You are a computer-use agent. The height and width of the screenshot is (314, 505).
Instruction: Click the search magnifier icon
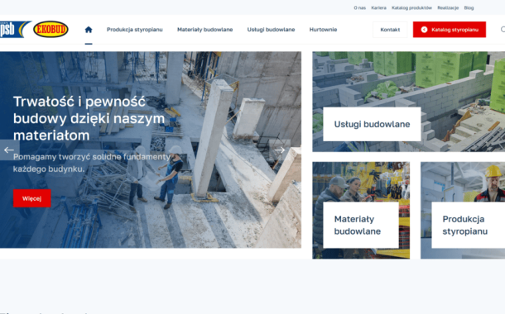[503, 30]
